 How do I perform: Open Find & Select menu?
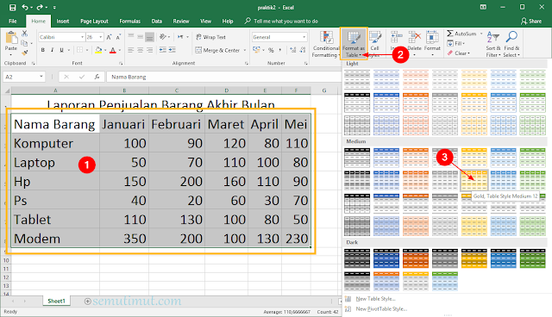coord(511,44)
